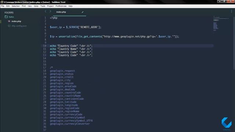This screenshot has width=235, height=132.
Task: Open the Project menu
Action: pos(50,6)
